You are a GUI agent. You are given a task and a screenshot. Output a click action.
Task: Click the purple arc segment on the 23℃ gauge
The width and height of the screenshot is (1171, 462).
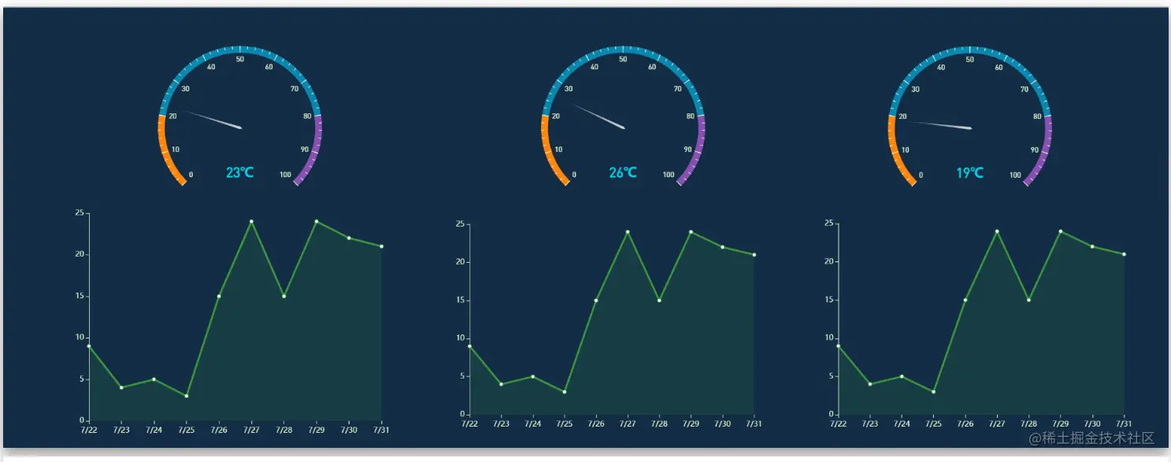pos(316,151)
